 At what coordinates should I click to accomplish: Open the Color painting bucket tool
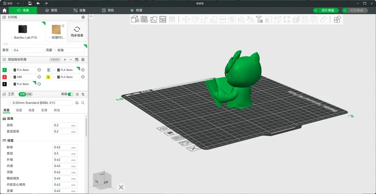point(250,20)
